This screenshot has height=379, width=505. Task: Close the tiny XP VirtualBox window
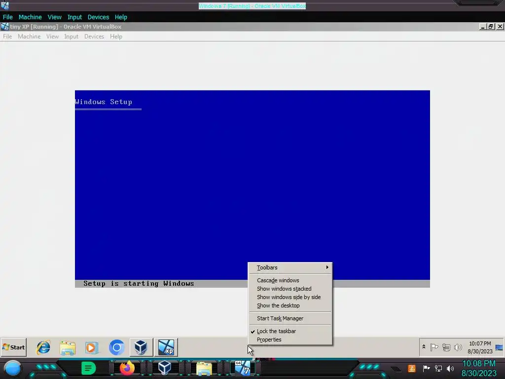500,27
